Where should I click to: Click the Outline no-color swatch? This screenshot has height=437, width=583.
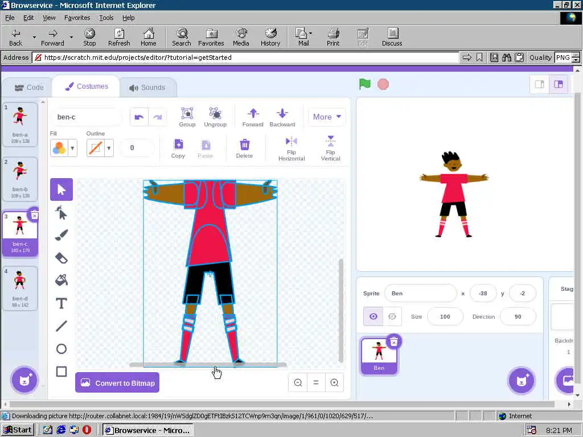pos(96,148)
